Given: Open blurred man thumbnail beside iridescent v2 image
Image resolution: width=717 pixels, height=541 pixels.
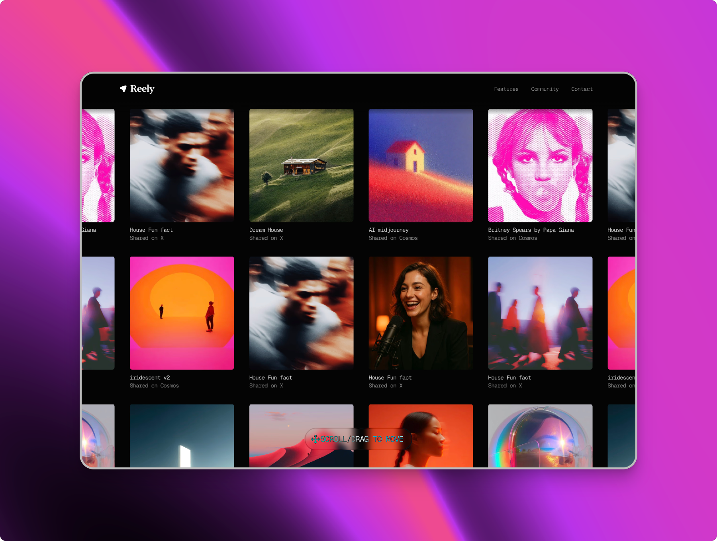Looking at the screenshot, I should (x=302, y=313).
